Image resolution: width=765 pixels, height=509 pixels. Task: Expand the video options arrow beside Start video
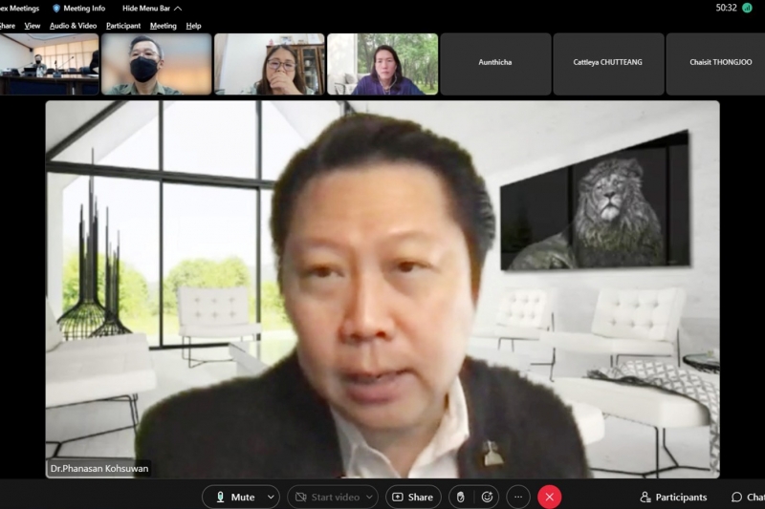(x=369, y=497)
